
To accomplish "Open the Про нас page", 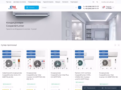I will (9, 2).
